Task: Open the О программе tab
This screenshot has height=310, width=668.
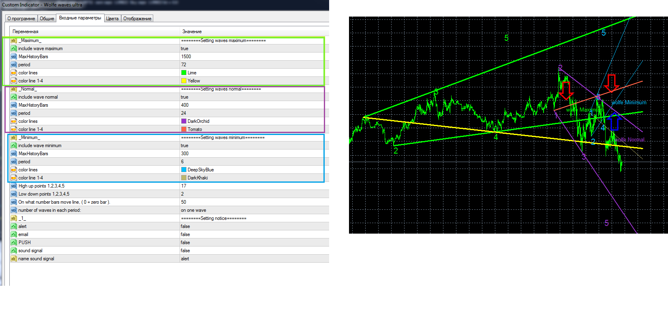Action: (x=21, y=19)
